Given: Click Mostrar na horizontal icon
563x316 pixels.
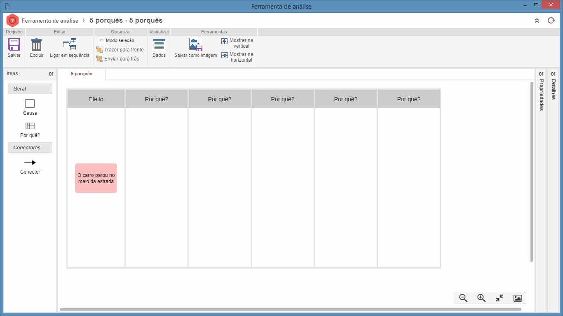Looking at the screenshot, I should click(225, 55).
